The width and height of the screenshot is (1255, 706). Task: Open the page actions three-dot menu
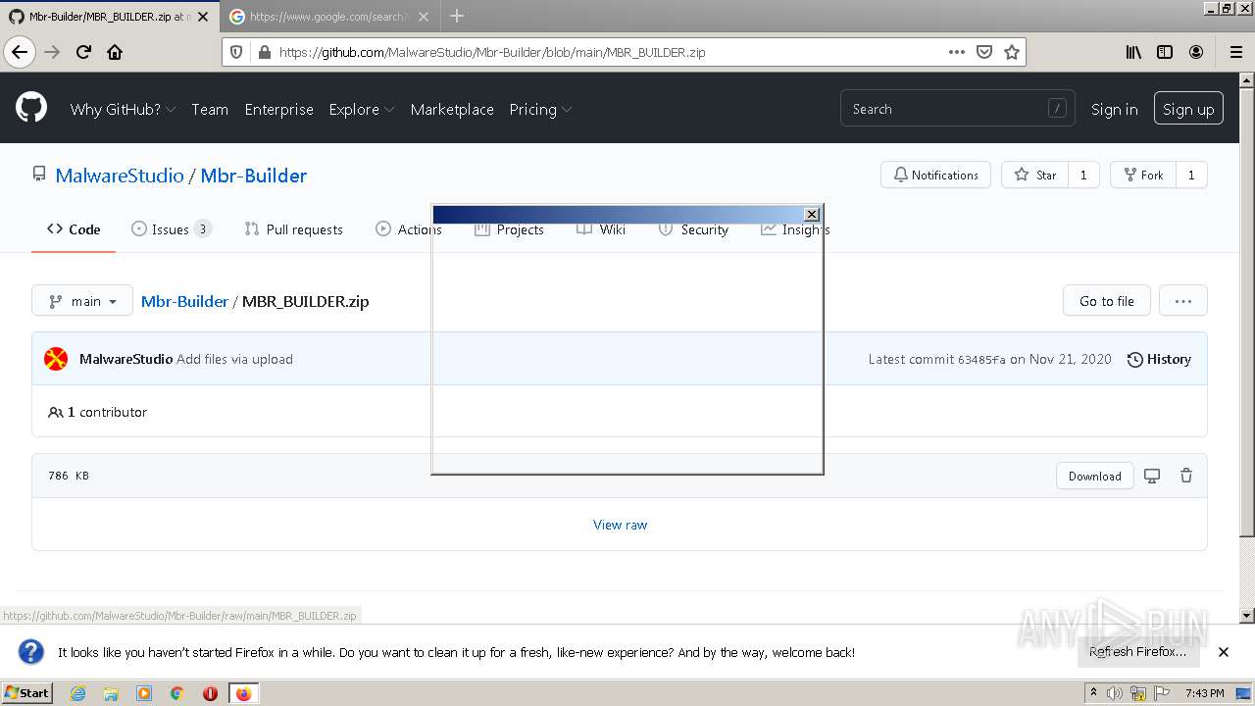(956, 52)
